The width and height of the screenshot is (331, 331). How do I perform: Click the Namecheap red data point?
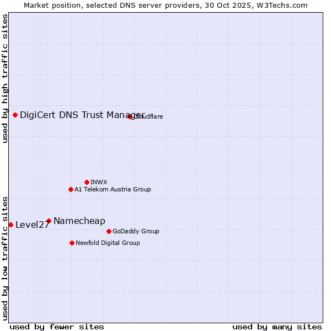coord(49,221)
